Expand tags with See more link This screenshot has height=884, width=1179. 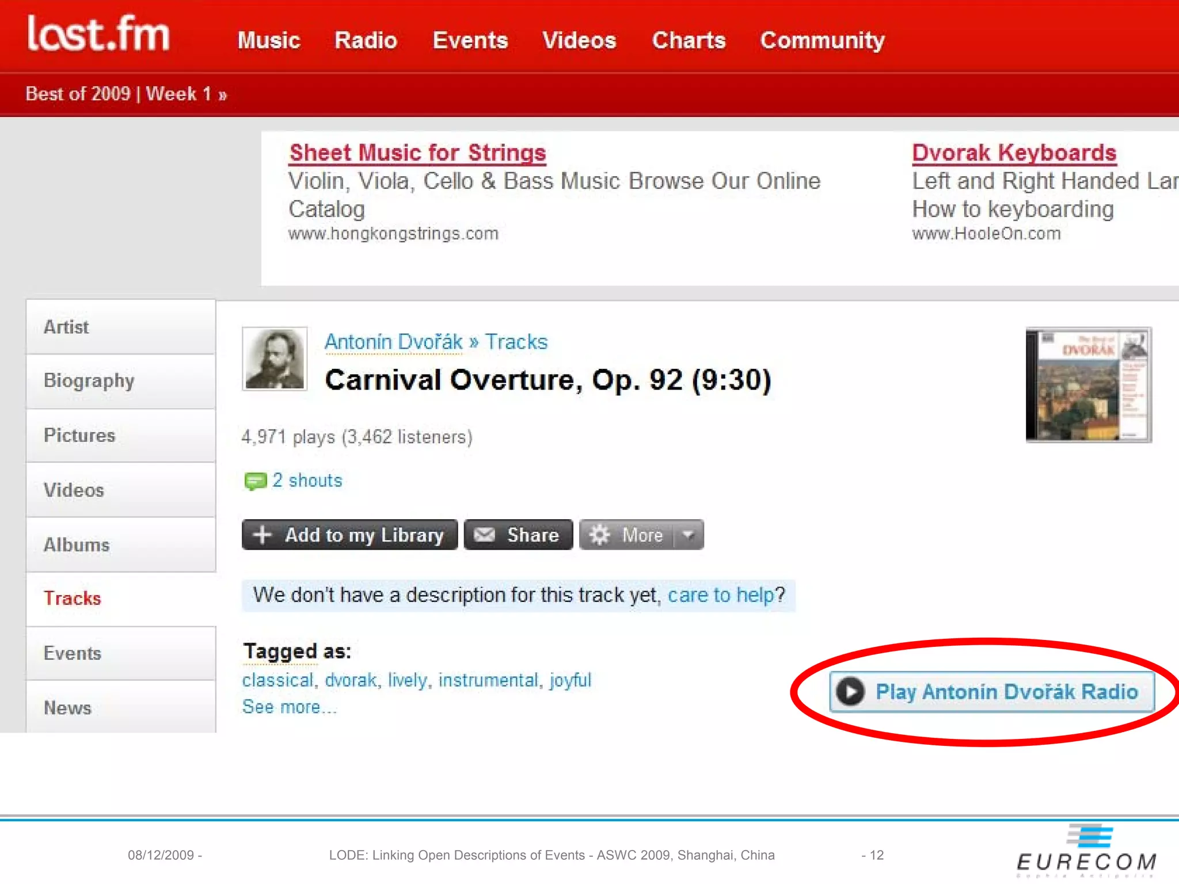tap(289, 707)
